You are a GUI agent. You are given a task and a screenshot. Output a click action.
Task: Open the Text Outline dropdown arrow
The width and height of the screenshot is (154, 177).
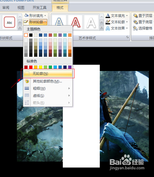point(127,22)
